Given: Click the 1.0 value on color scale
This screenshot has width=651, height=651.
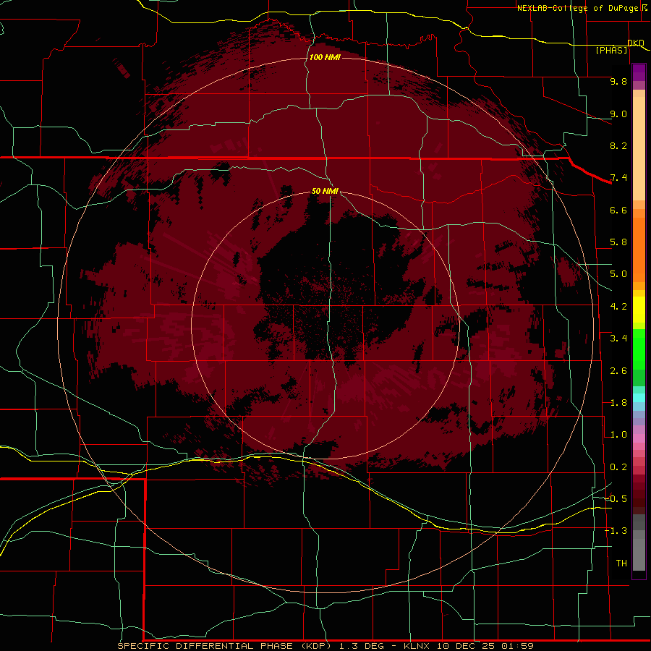Looking at the screenshot, I should pyautogui.click(x=618, y=435).
